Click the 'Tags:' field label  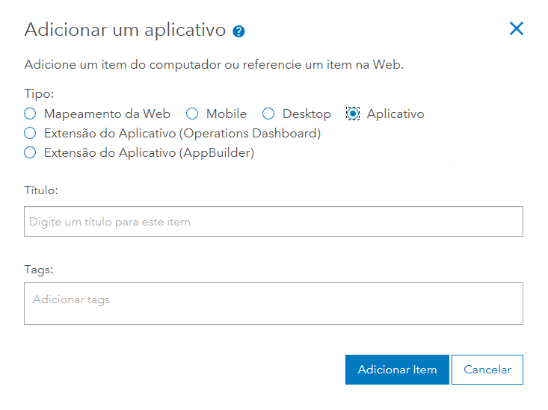(x=39, y=268)
